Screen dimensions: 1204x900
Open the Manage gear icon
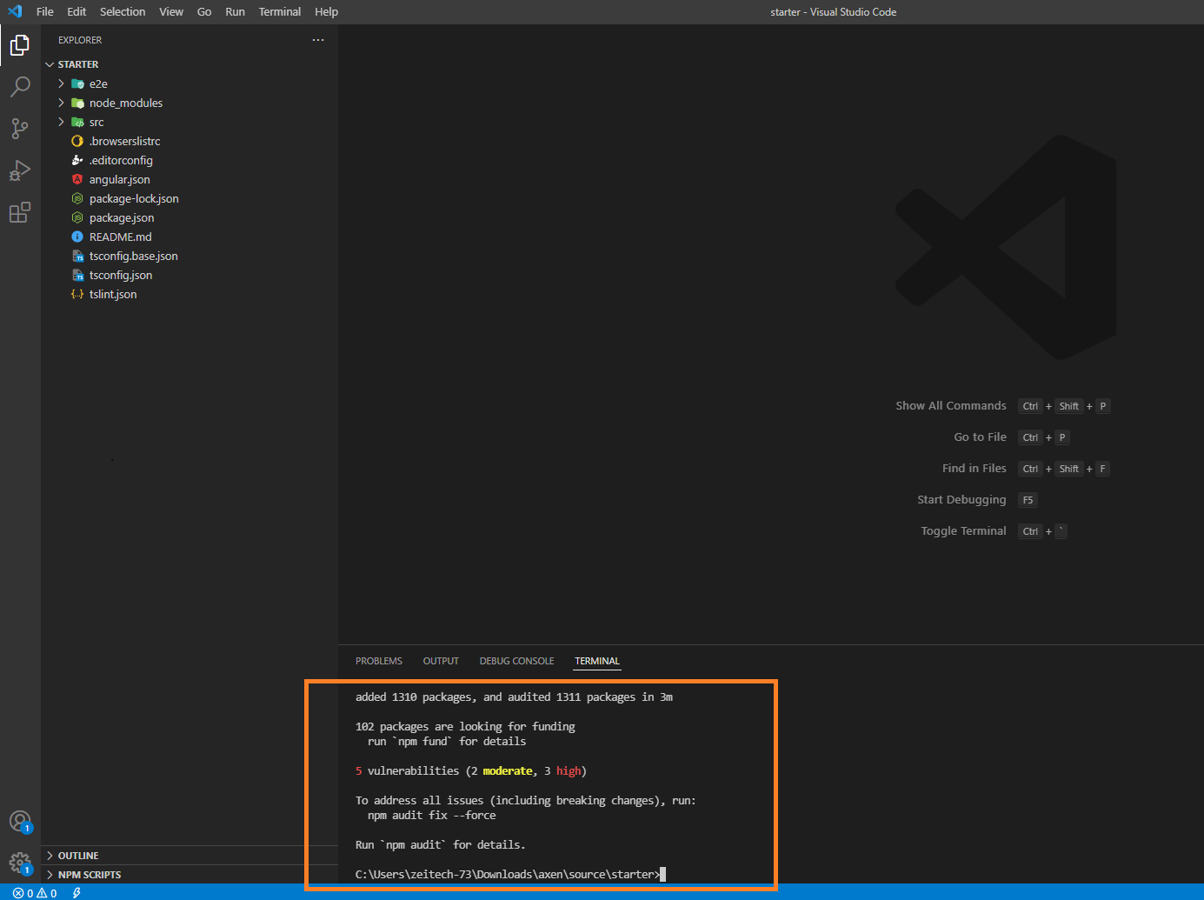point(20,863)
